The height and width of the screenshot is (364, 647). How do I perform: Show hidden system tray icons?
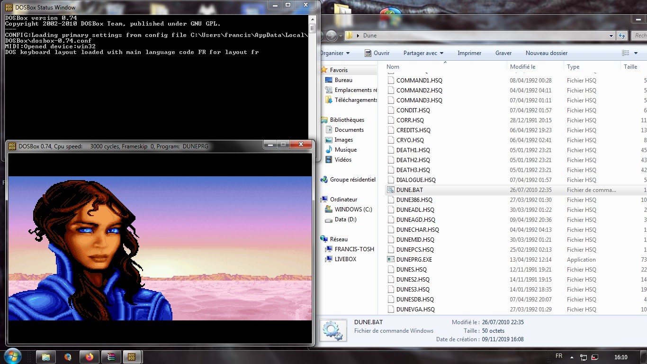(572, 357)
